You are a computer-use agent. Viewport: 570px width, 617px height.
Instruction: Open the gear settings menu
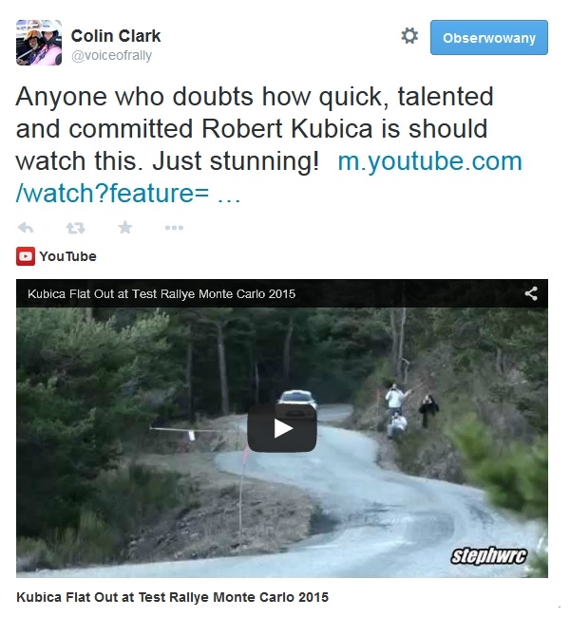[409, 36]
